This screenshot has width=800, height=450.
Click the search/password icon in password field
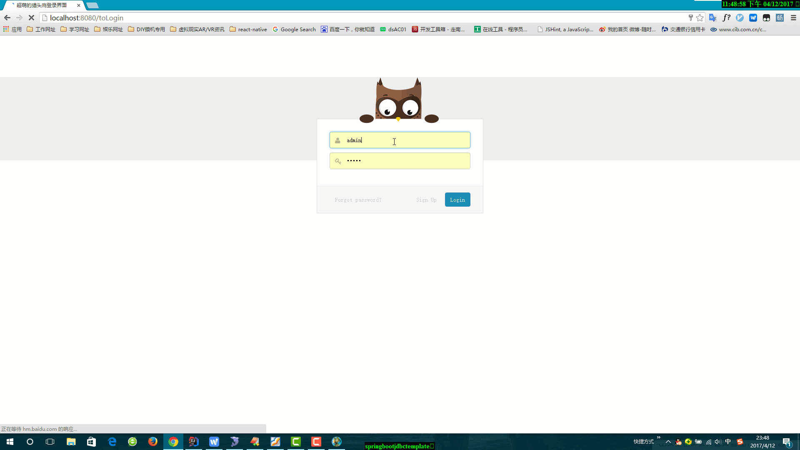[338, 161]
